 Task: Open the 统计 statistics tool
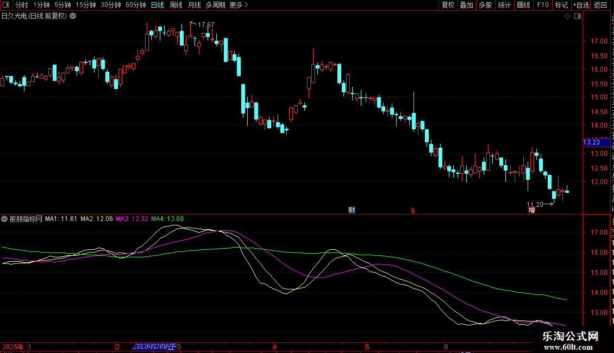pyautogui.click(x=504, y=5)
